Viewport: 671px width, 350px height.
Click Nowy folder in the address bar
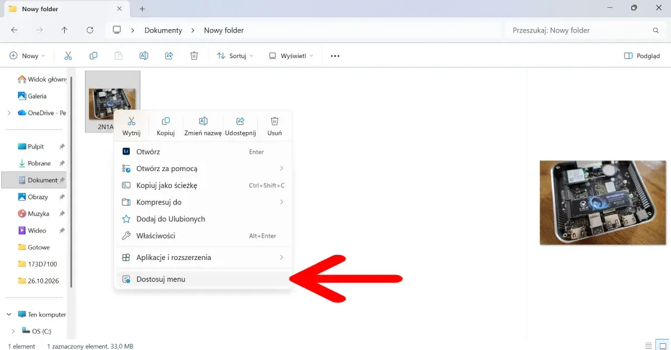click(x=224, y=30)
